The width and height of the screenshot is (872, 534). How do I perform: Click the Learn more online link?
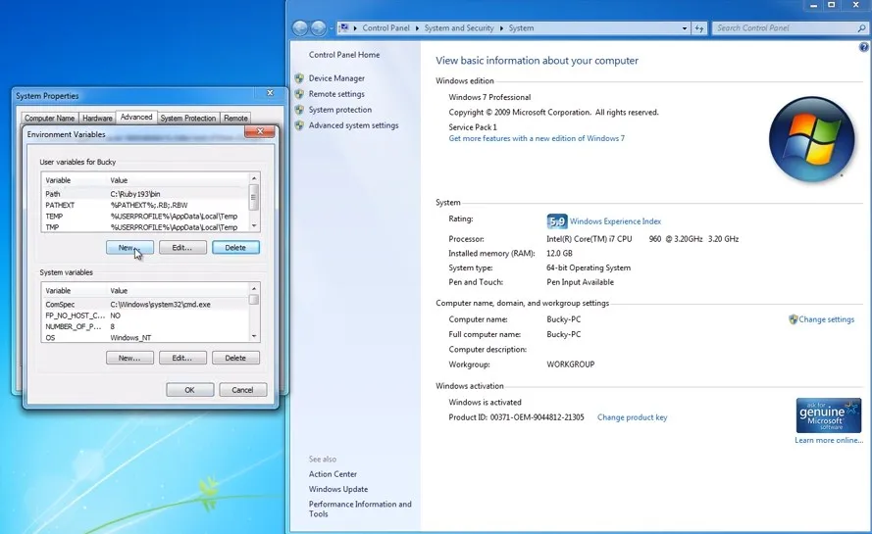coord(829,440)
